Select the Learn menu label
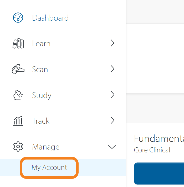 [41, 44]
